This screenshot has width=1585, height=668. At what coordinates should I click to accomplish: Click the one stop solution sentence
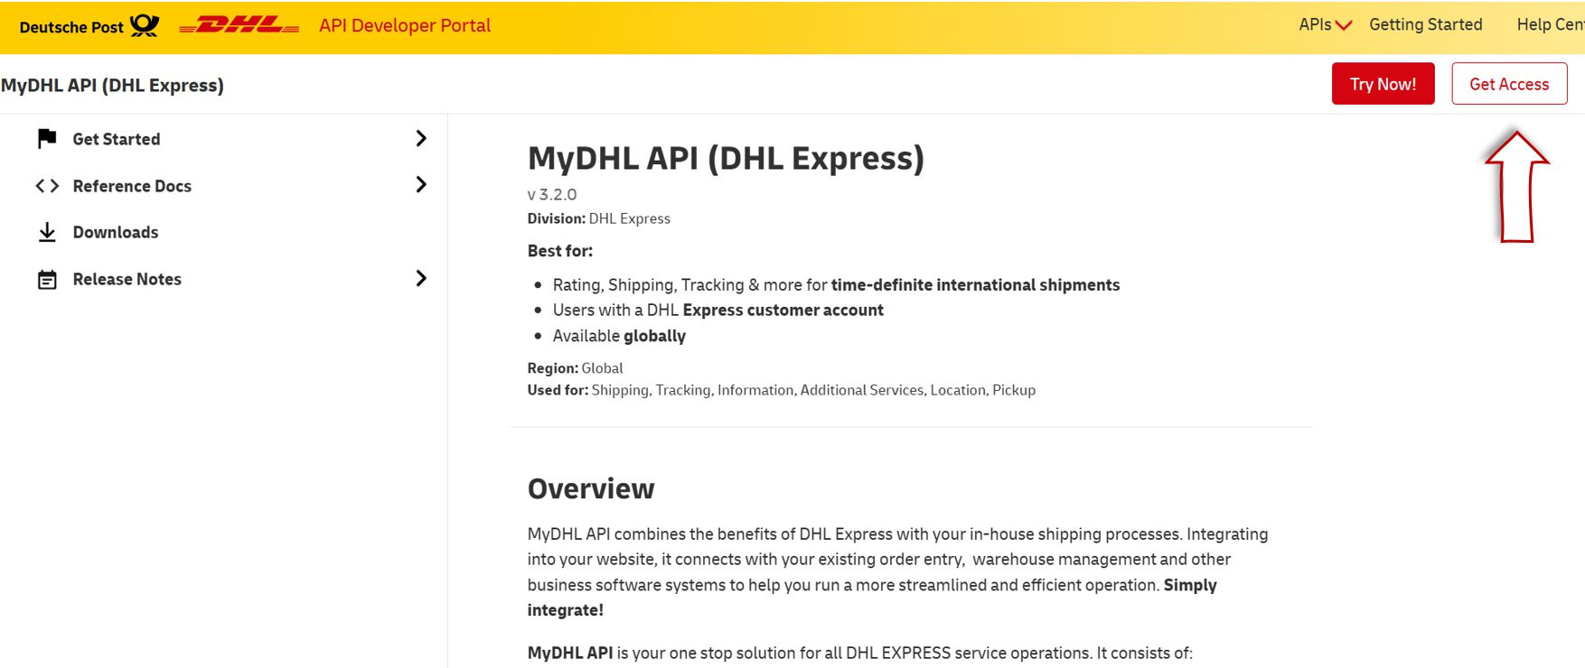coord(860,653)
